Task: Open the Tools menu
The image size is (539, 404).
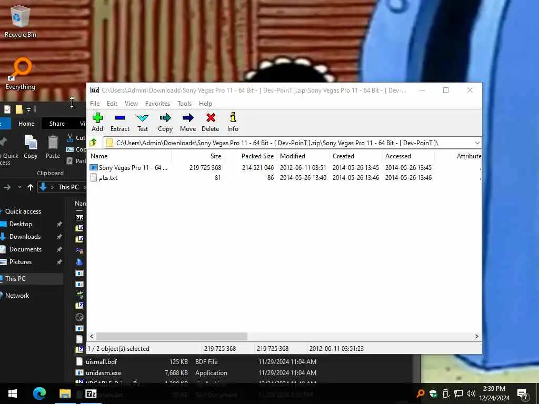Action: (184, 104)
